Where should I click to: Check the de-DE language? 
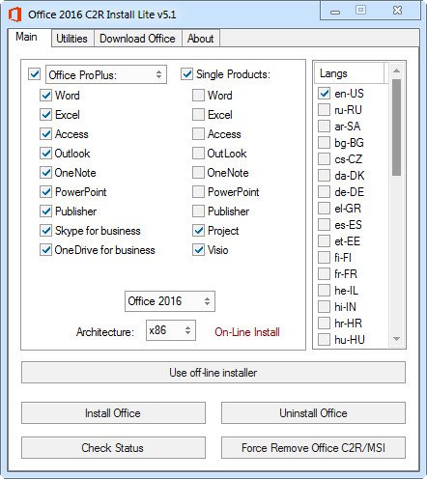[324, 192]
